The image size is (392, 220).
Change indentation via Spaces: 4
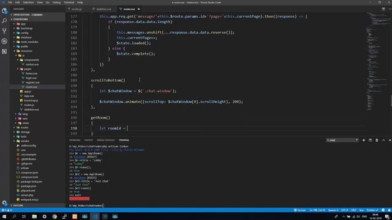pos(333,210)
